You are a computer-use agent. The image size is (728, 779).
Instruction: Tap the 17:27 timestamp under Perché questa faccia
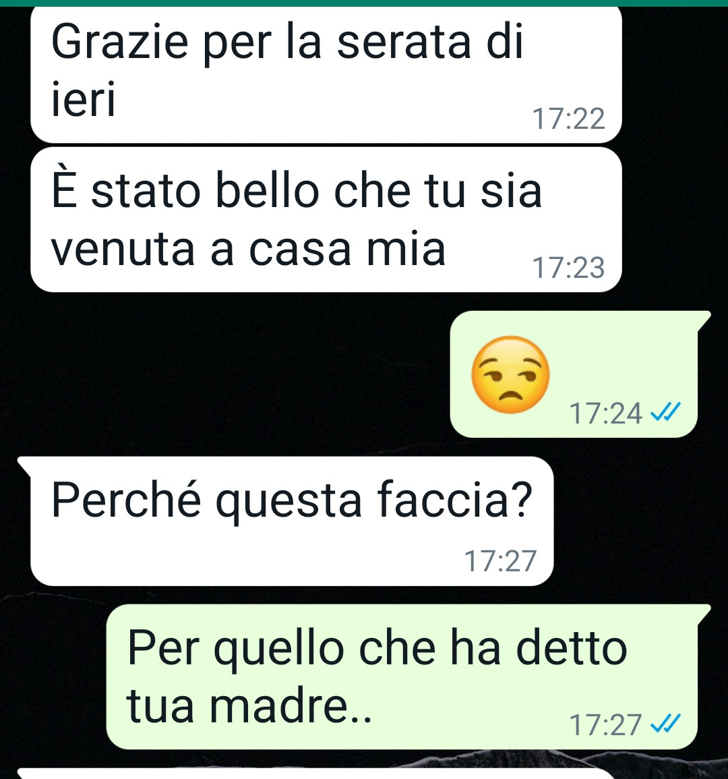click(501, 561)
